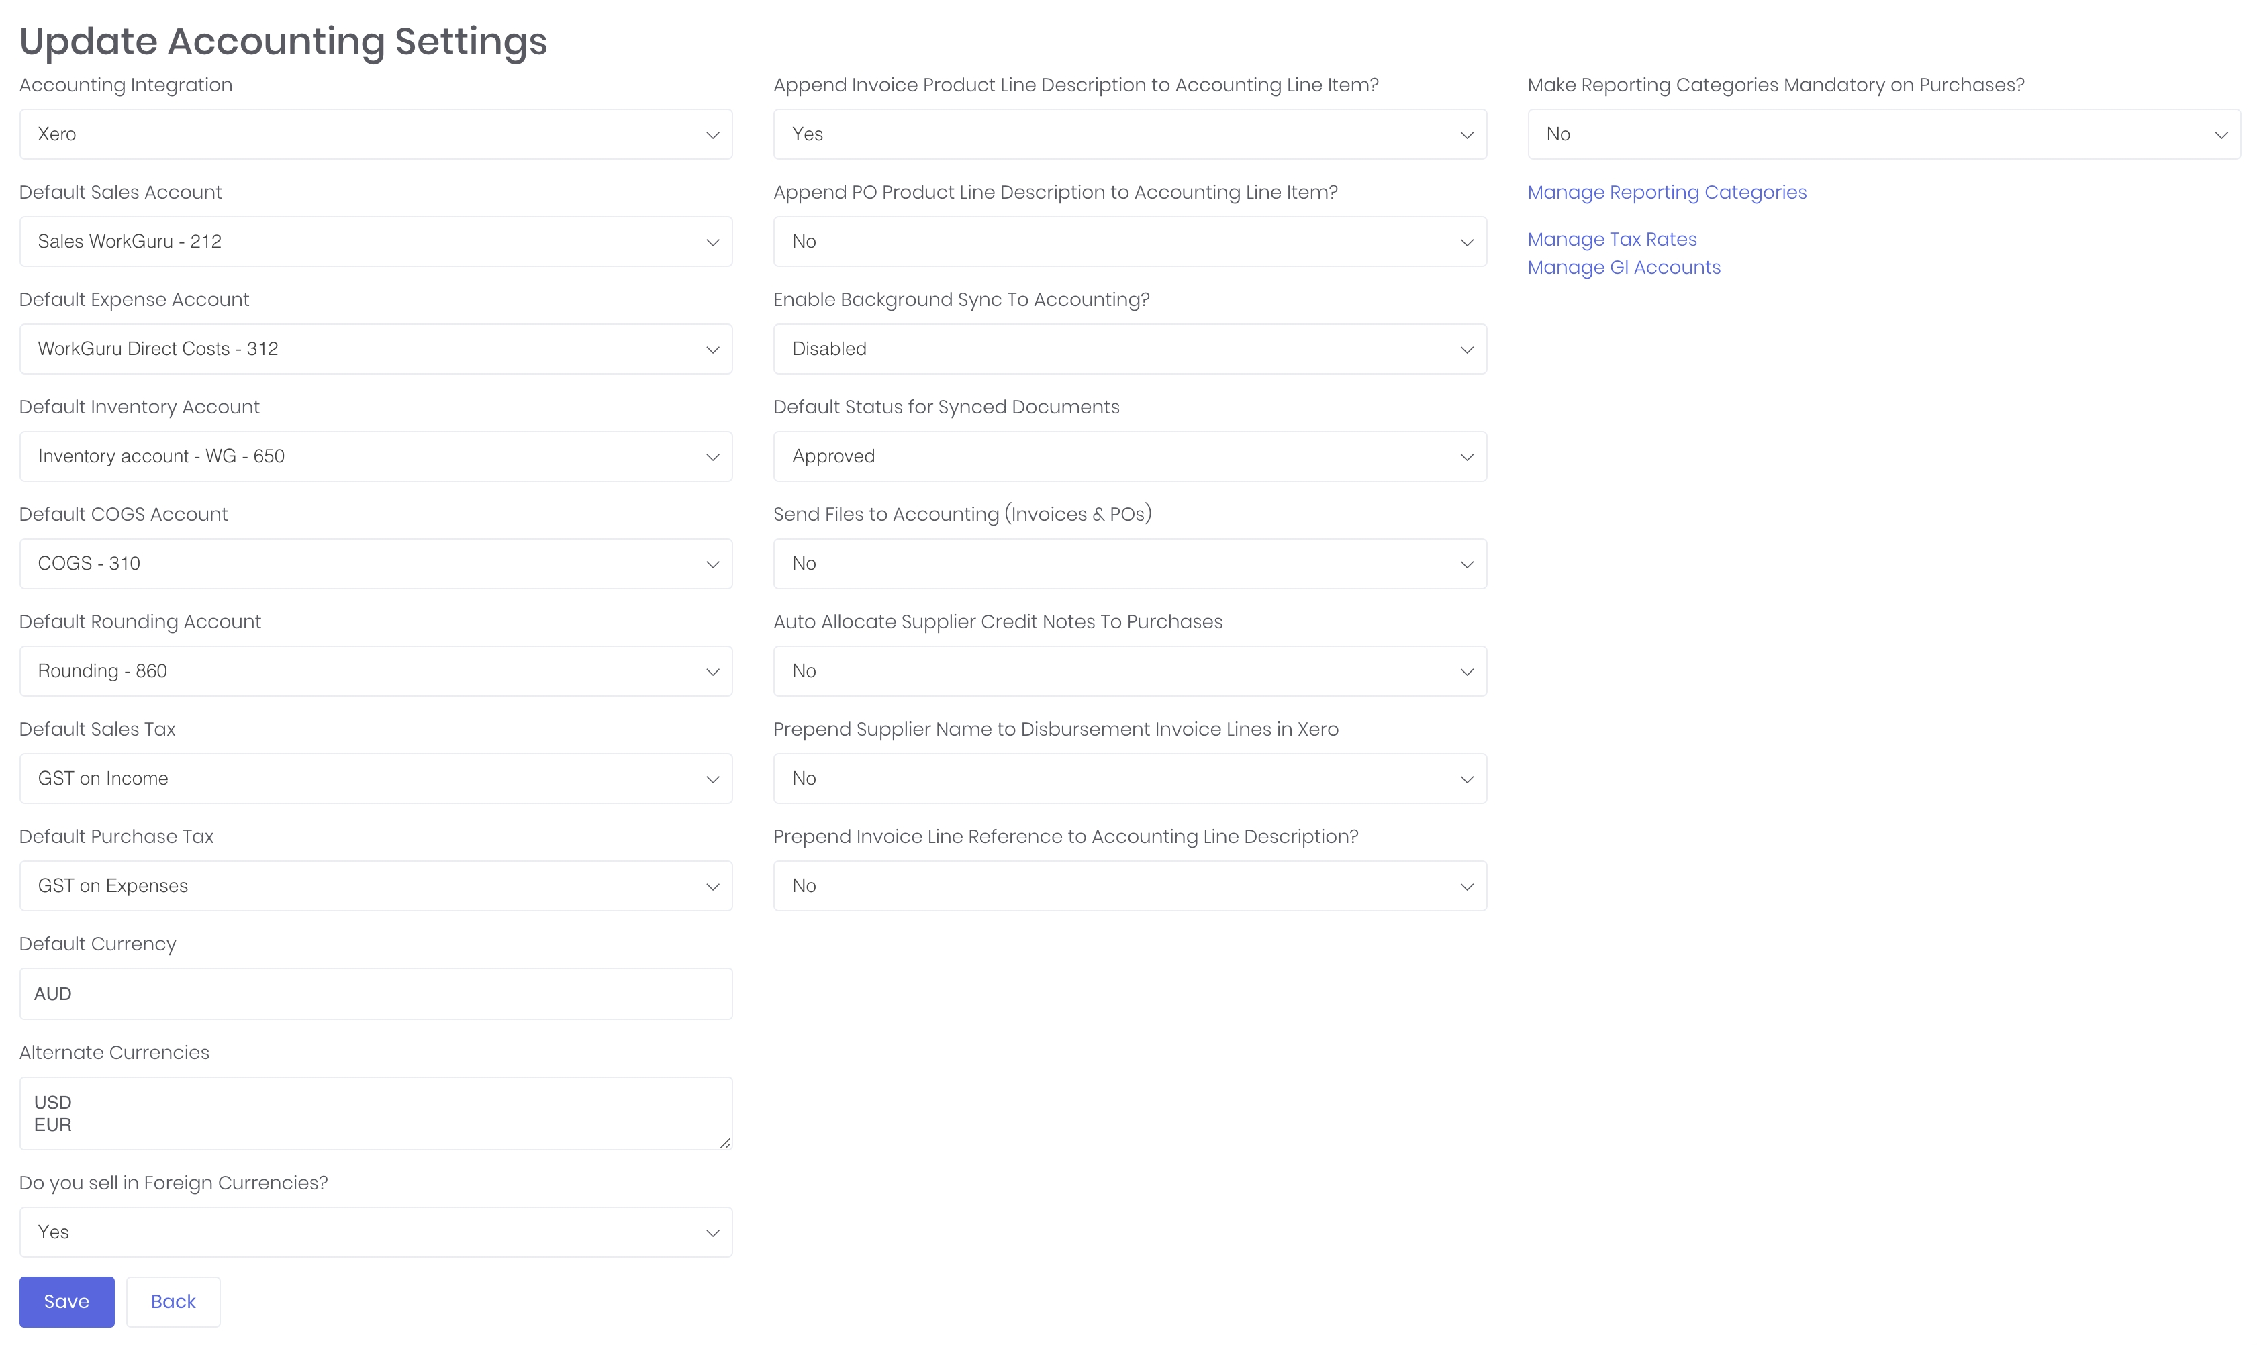The width and height of the screenshot is (2257, 1345).
Task: Go to Manage Tax Rates
Action: (x=1612, y=240)
